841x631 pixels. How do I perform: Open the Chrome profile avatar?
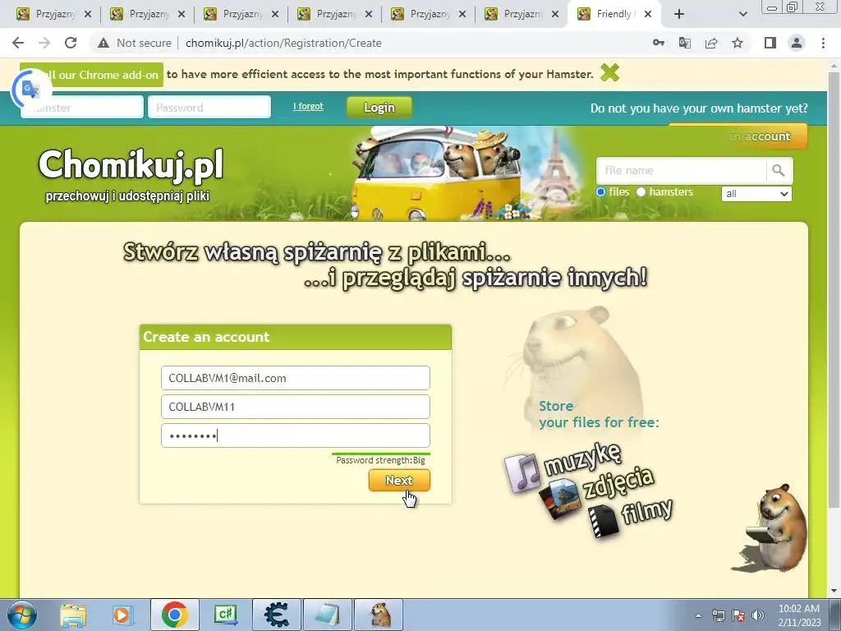point(797,43)
